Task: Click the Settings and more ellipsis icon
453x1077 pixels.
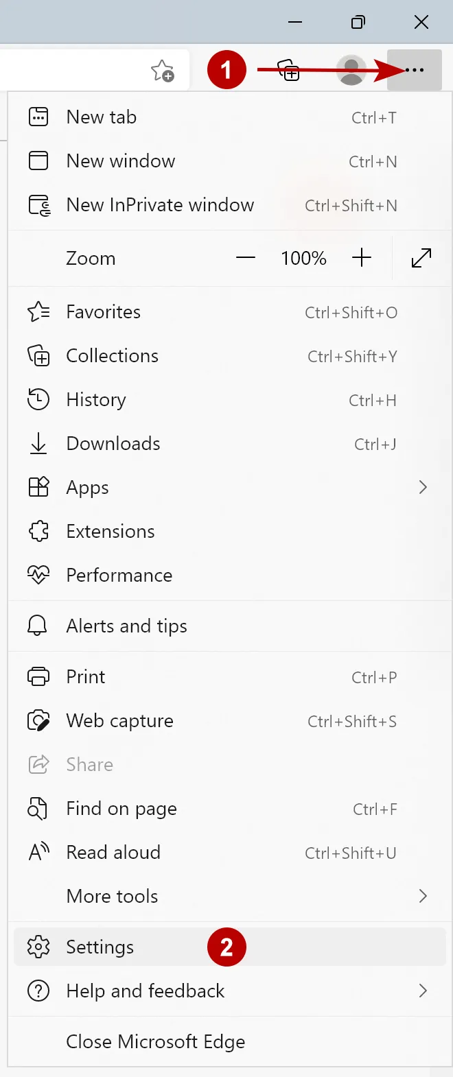Action: pyautogui.click(x=413, y=70)
